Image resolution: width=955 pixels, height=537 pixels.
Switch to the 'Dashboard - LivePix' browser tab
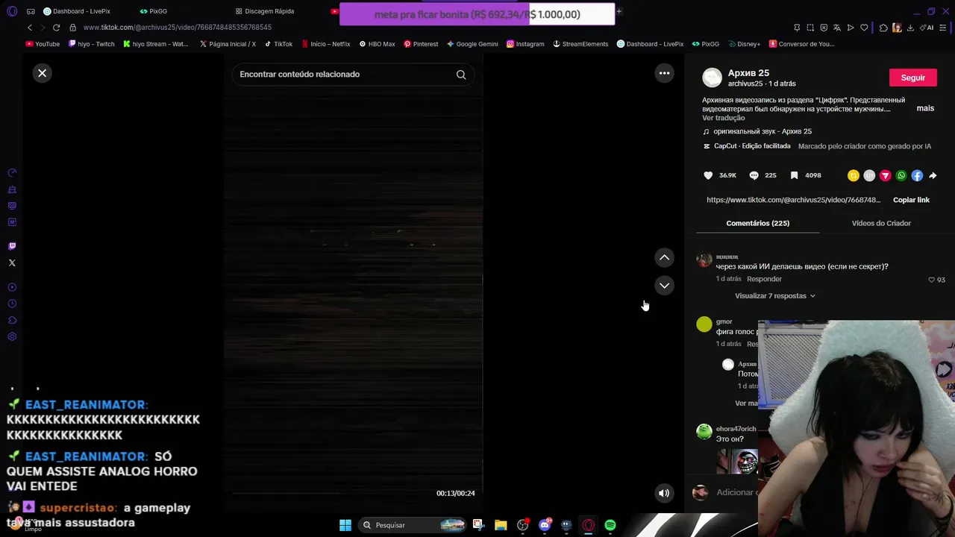coord(77,11)
